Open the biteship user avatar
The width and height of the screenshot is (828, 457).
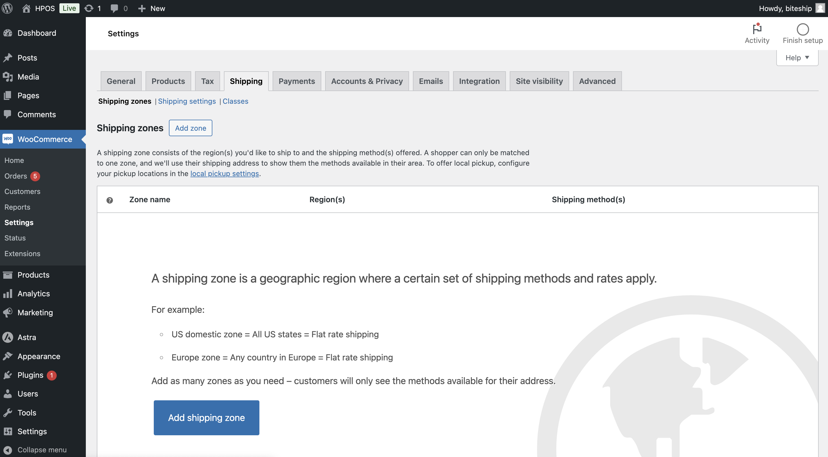[x=820, y=8]
